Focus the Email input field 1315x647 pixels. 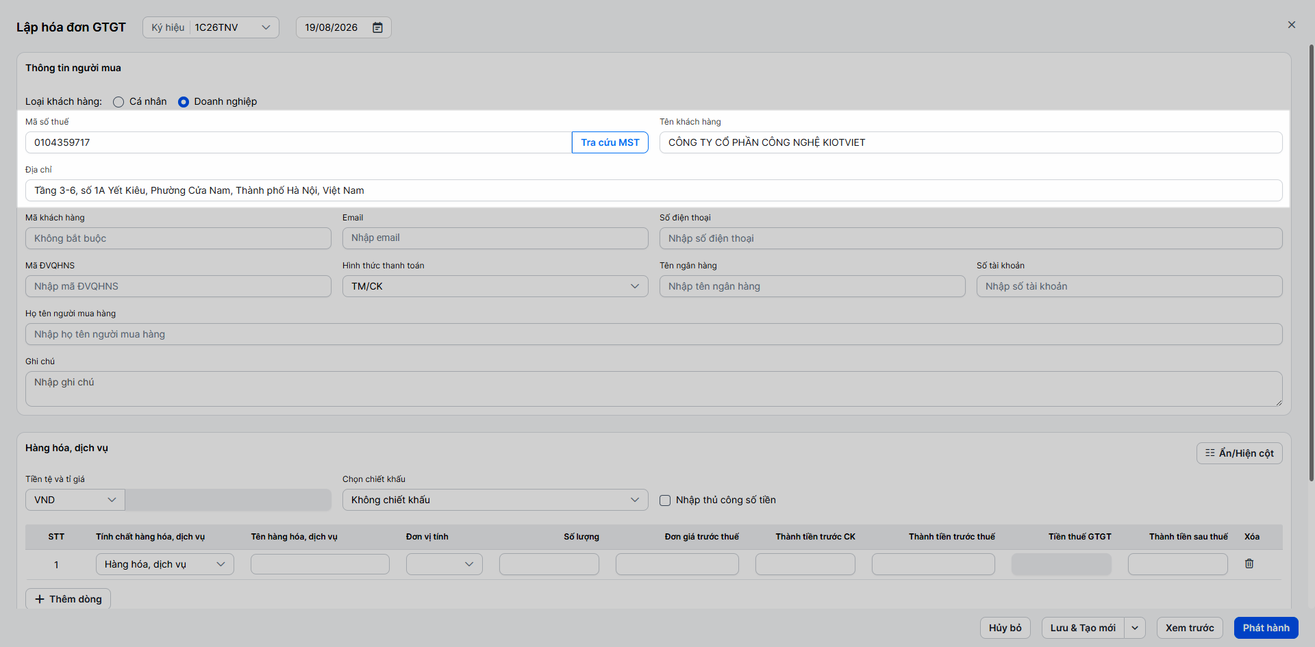point(495,238)
